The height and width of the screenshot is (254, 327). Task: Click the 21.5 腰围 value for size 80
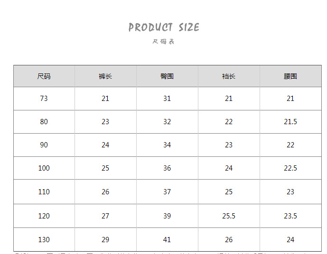290,122
